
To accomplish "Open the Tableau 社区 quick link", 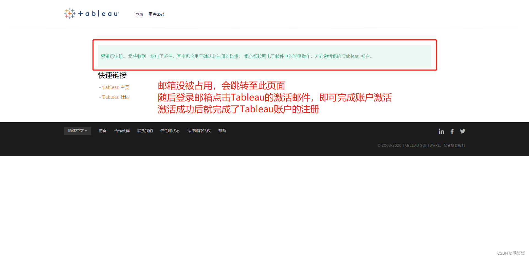I will pos(116,97).
